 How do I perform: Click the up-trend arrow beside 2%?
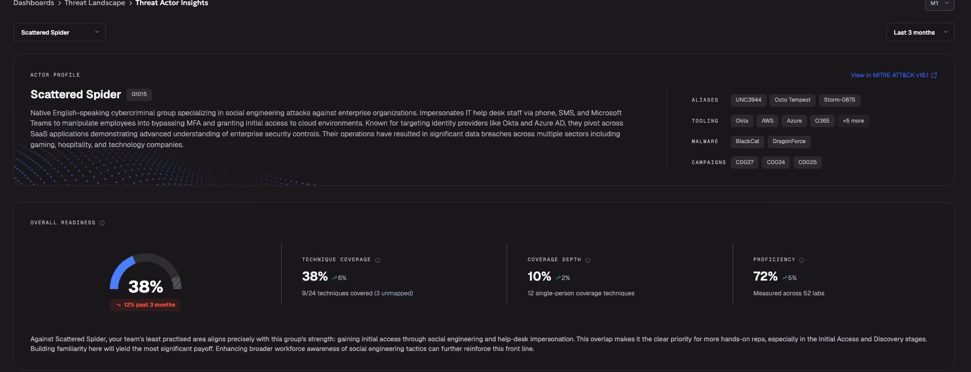pos(558,278)
